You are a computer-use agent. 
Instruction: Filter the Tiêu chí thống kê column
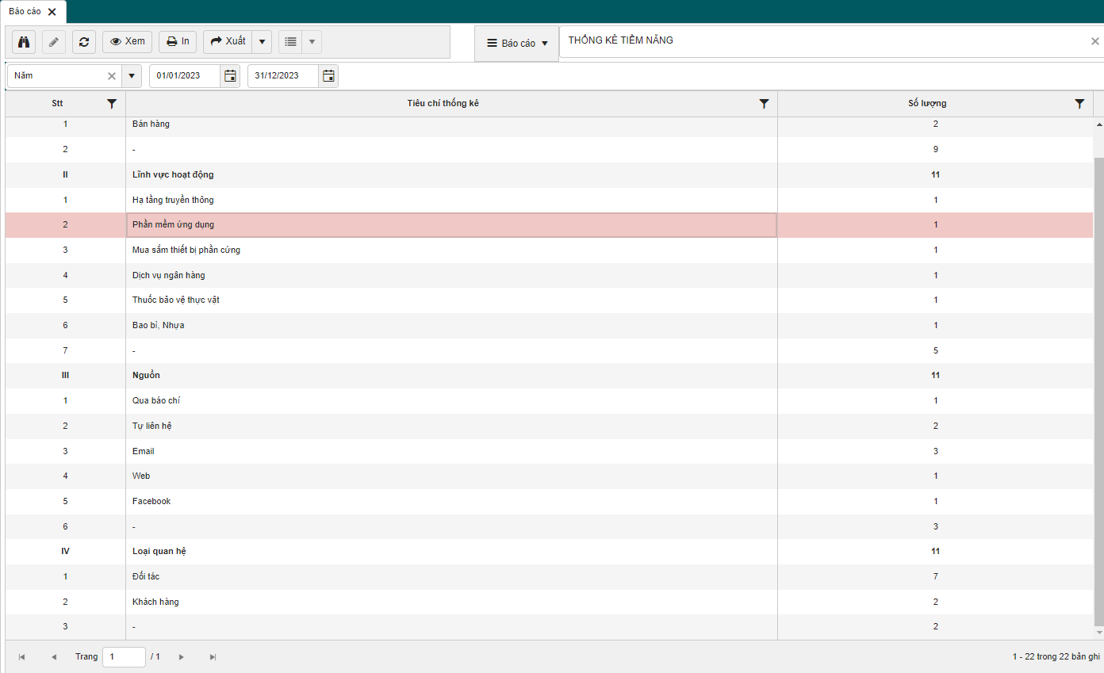tap(764, 104)
